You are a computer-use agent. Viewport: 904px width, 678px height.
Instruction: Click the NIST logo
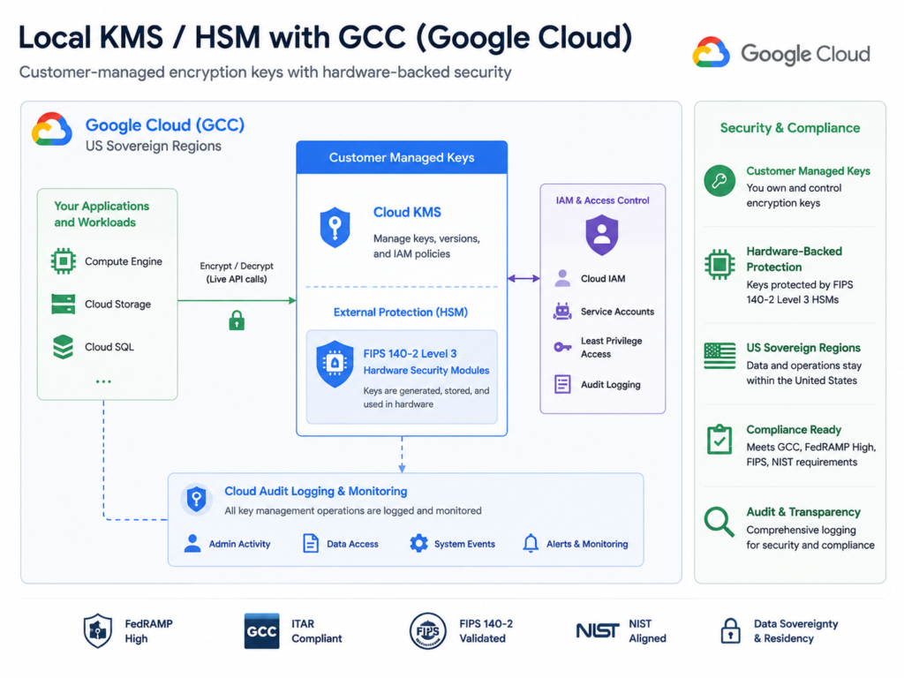click(x=598, y=630)
